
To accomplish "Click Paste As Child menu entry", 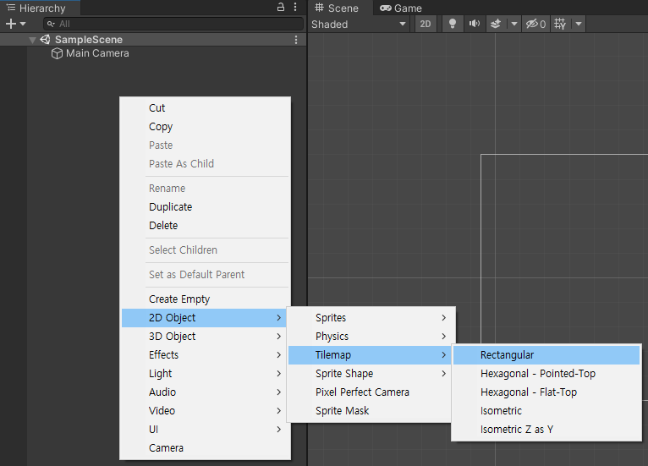I will [205, 163].
